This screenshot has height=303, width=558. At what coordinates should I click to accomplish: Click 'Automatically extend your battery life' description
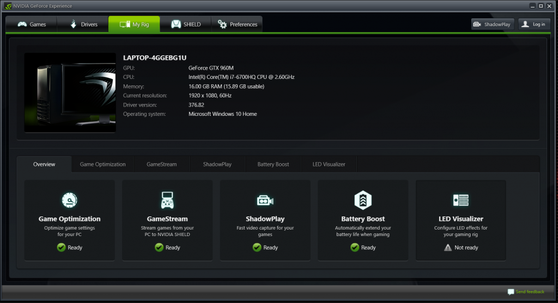point(363,231)
